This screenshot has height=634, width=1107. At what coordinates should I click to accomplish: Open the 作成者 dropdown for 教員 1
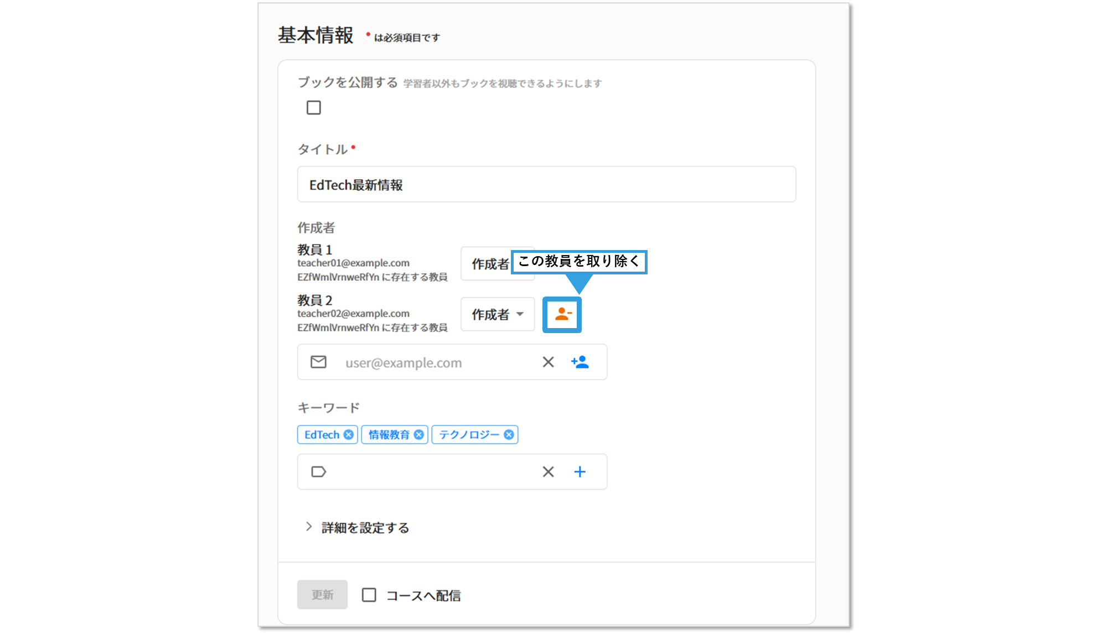pos(486,264)
